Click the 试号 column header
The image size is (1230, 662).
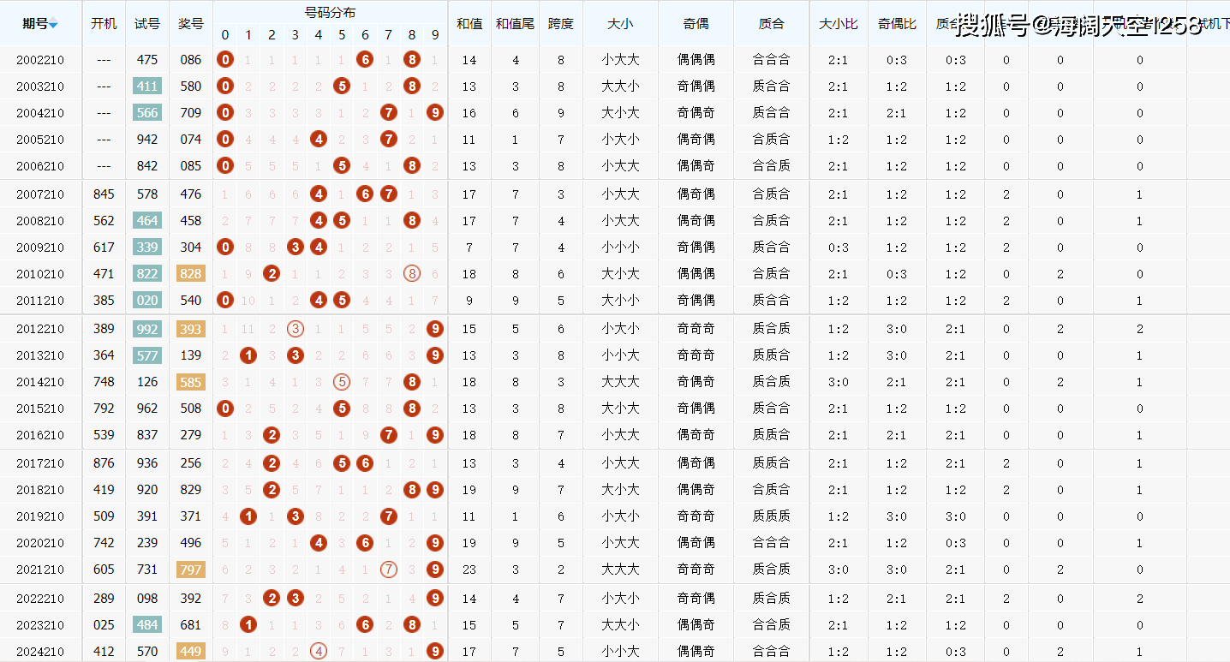[x=147, y=24]
